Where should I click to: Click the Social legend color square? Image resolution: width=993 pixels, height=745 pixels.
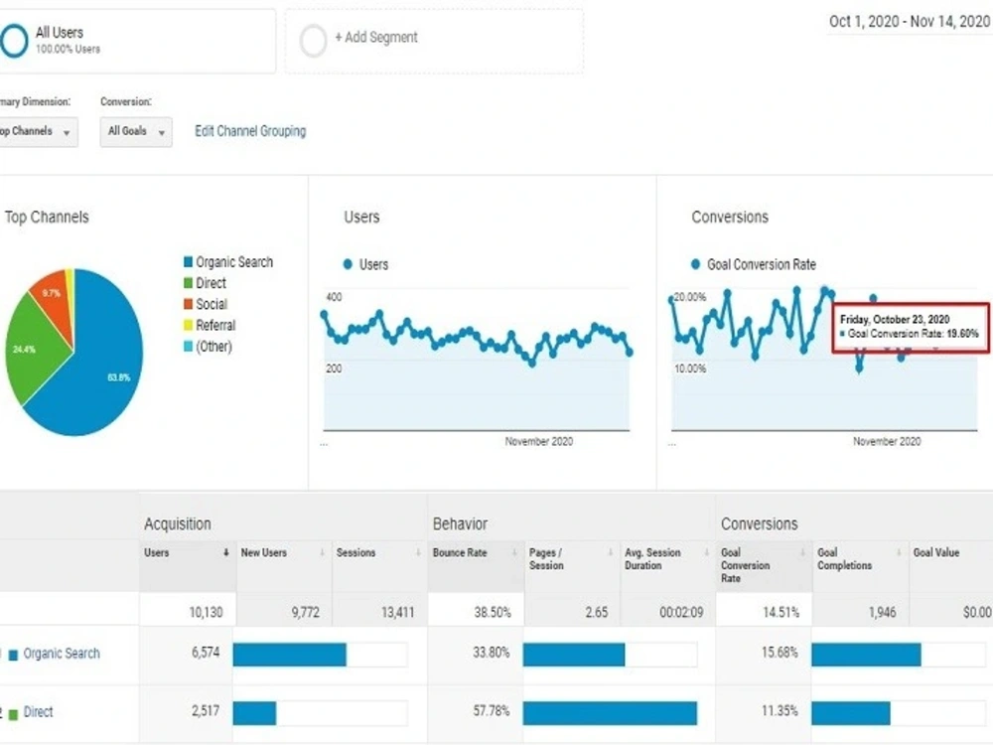pyautogui.click(x=188, y=304)
